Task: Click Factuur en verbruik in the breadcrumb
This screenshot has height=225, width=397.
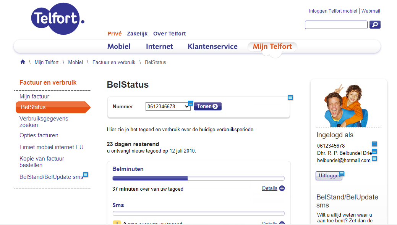Action: coord(114,62)
